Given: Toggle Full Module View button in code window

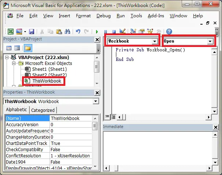Looking at the screenshot, I should (113, 117).
